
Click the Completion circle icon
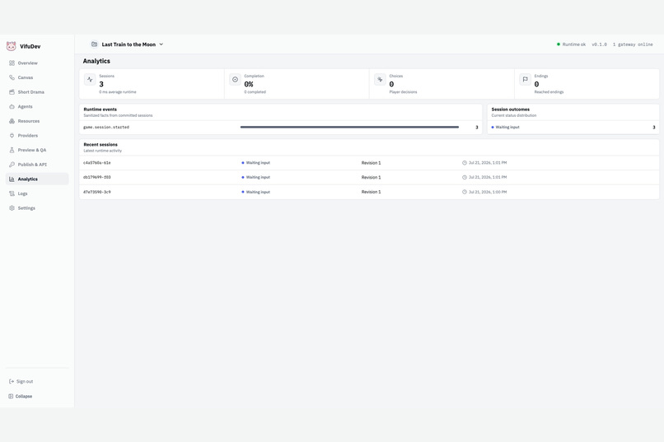click(x=235, y=80)
